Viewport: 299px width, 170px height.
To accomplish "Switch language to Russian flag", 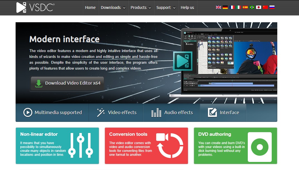I will pos(272,7).
